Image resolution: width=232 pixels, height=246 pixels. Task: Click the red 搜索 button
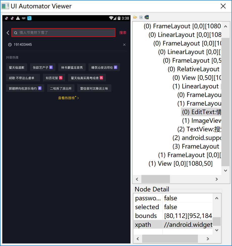(123, 33)
